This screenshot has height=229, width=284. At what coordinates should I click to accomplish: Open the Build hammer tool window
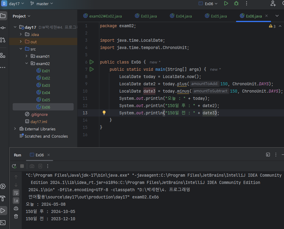click(x=3, y=198)
